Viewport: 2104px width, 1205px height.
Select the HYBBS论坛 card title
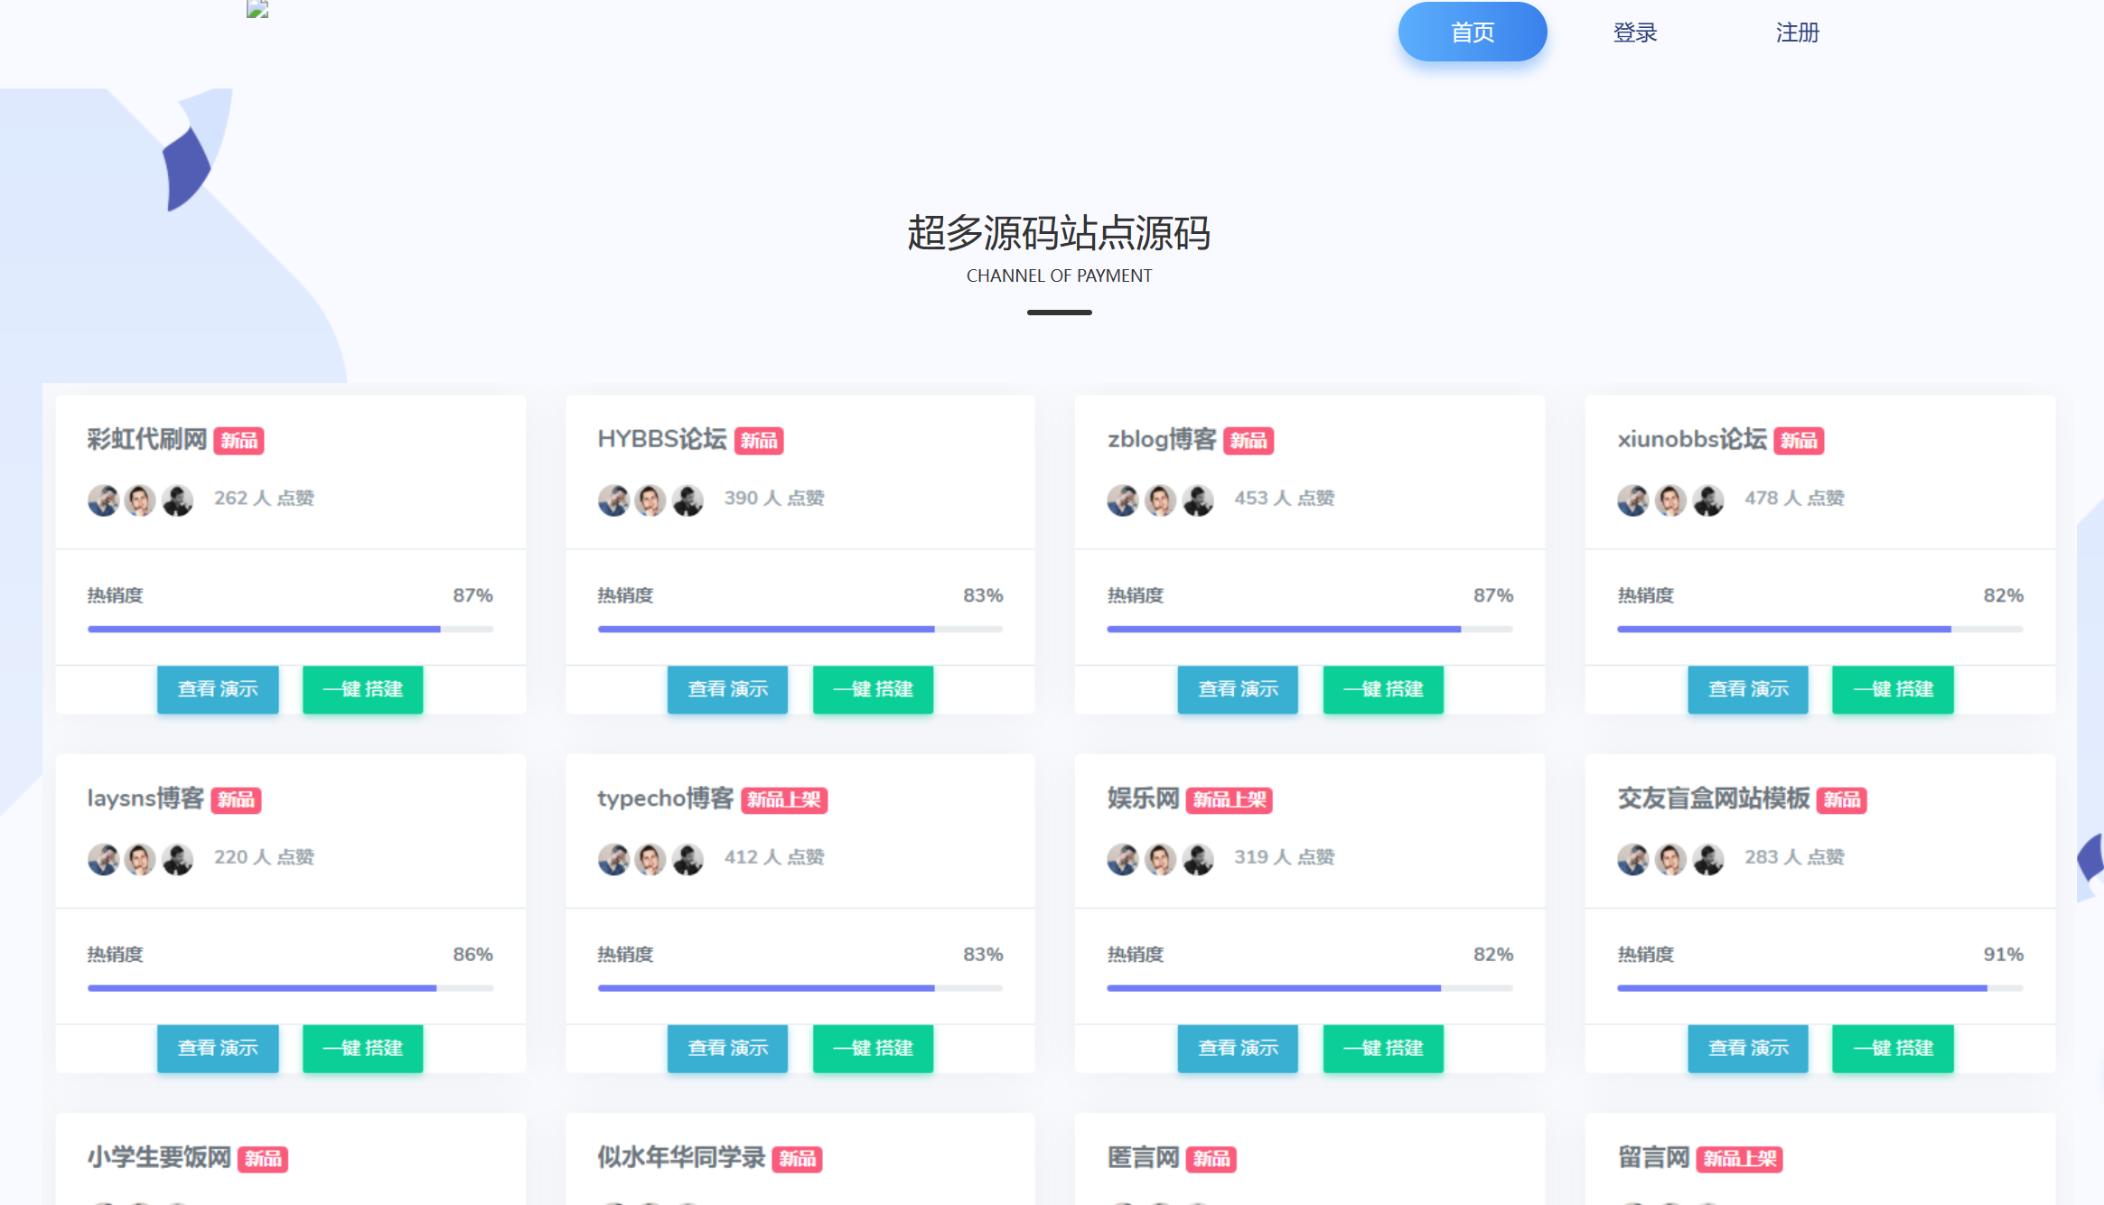662,440
